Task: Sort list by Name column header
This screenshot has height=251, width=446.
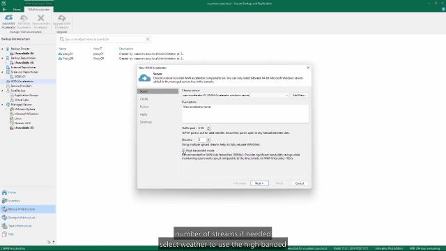Action: [62, 49]
